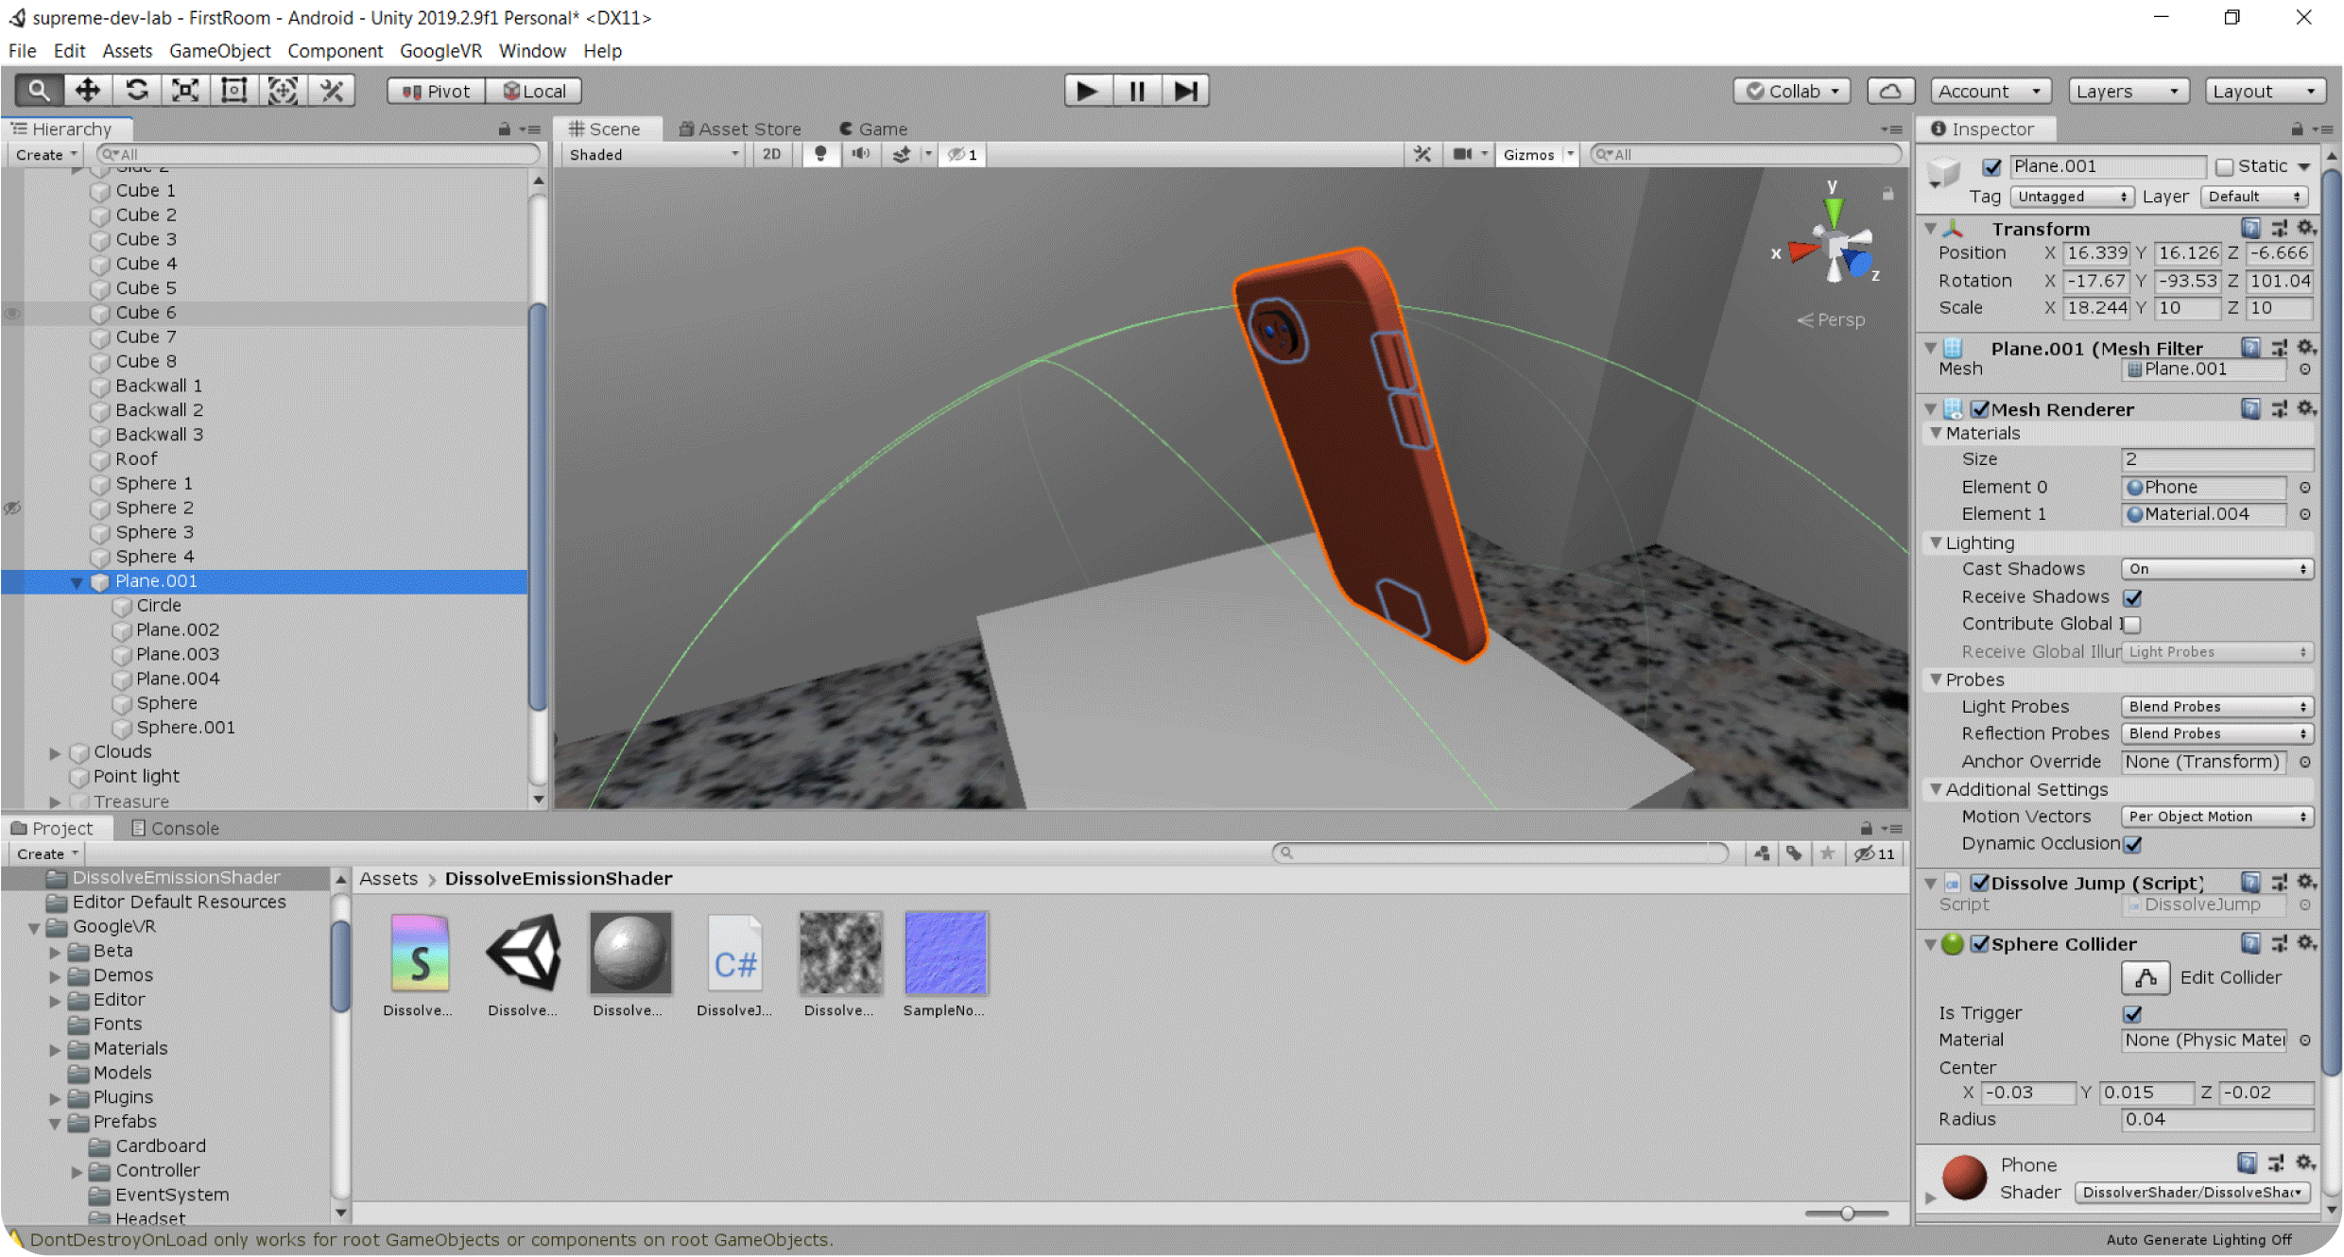Switch to the Game tab

coord(874,129)
